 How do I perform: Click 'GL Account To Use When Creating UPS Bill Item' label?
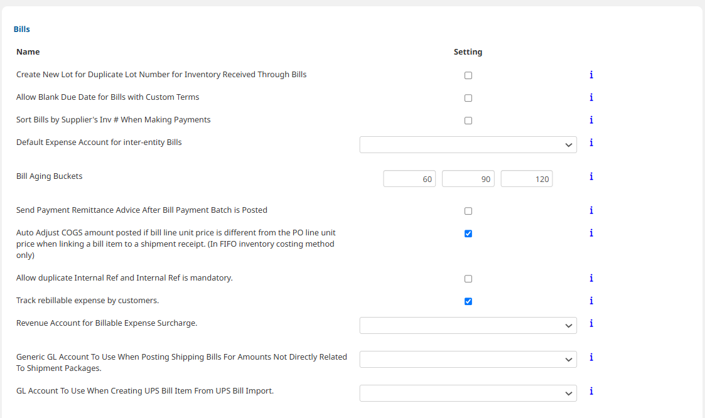click(x=145, y=390)
